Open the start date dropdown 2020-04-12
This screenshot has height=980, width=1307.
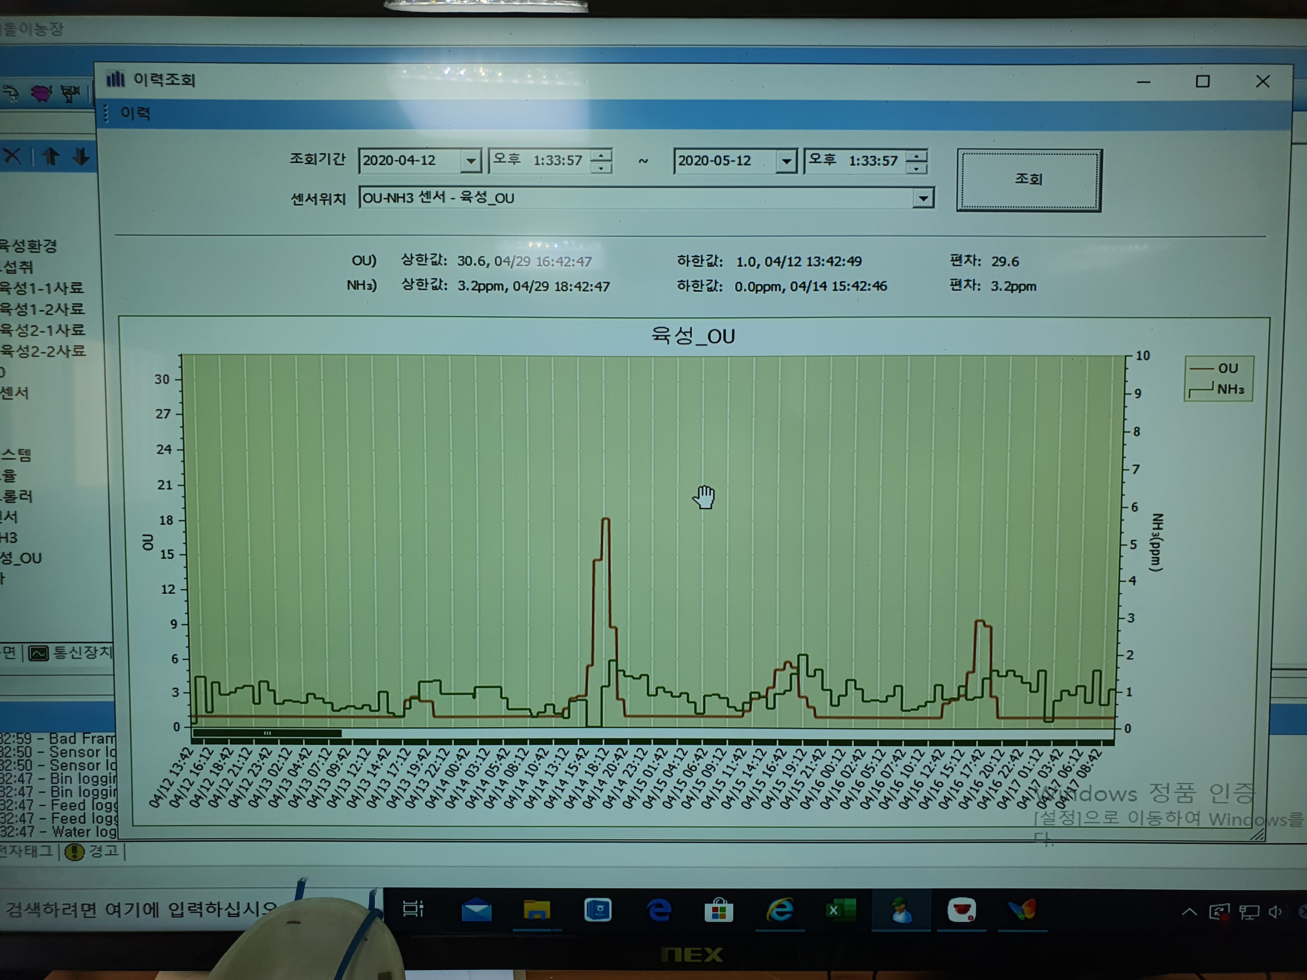[470, 161]
